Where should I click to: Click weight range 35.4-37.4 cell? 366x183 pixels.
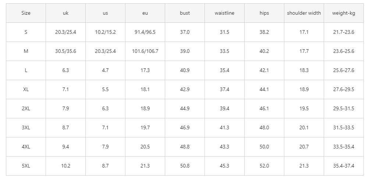point(344,166)
